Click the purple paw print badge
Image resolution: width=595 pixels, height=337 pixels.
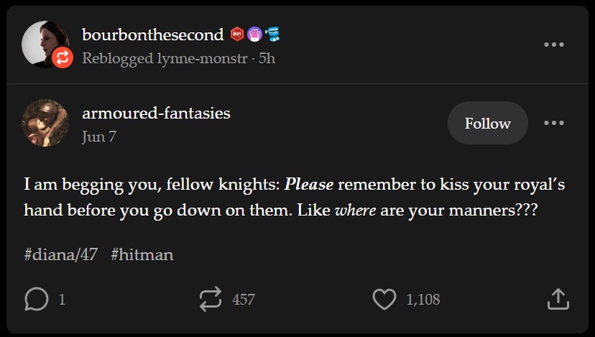[254, 34]
